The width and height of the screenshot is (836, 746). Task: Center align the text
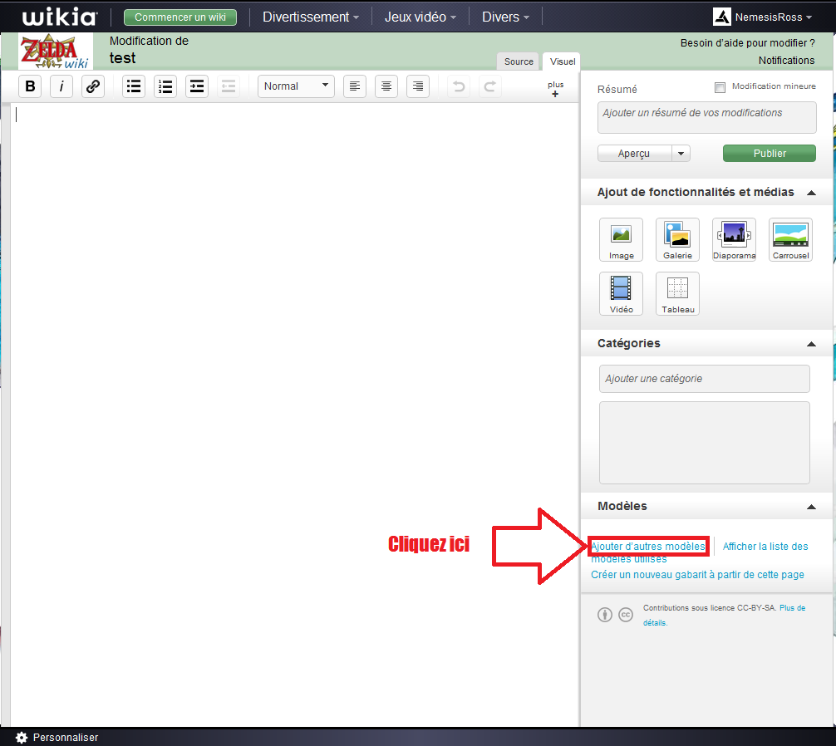click(386, 86)
